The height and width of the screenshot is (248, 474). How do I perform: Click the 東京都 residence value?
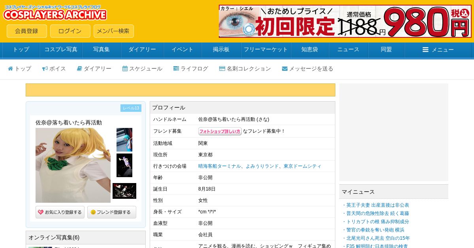[205, 155]
